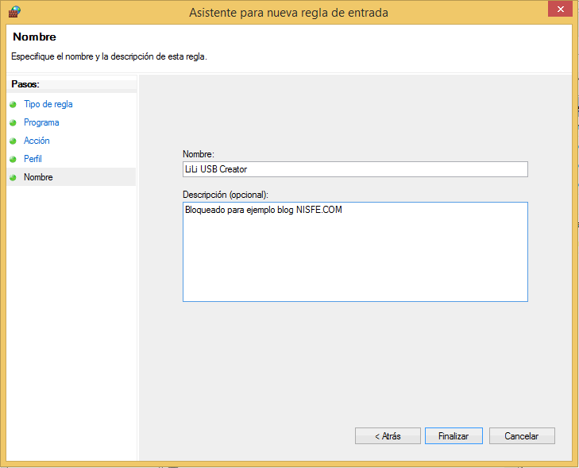Click the Nombre field containing LiLi USB Creator
The width and height of the screenshot is (579, 468).
pyautogui.click(x=355, y=169)
